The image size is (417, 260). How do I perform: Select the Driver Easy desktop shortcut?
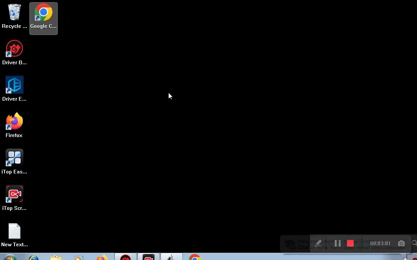pyautogui.click(x=15, y=89)
